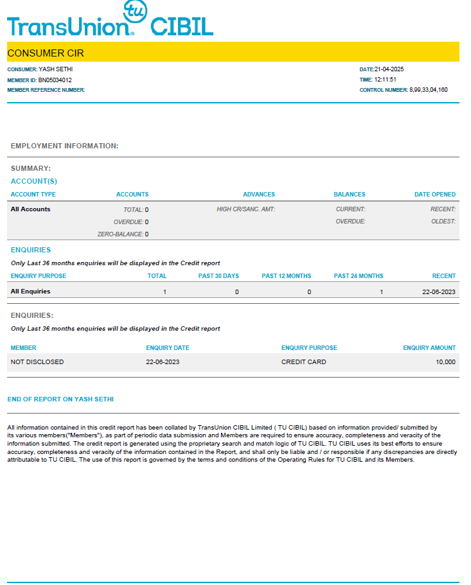Click the TOTAL enquiries column header
Screen dimensions: 471x585
click(157, 276)
